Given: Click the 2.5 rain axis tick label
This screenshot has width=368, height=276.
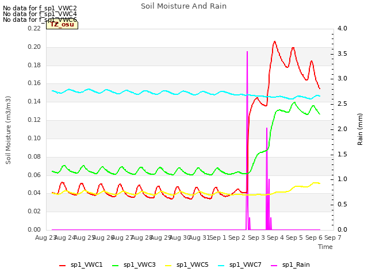Looking at the screenshot, I should (x=342, y=104).
